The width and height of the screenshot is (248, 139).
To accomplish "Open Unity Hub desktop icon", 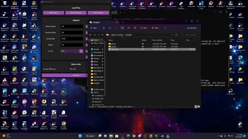I will click(x=191, y=4).
